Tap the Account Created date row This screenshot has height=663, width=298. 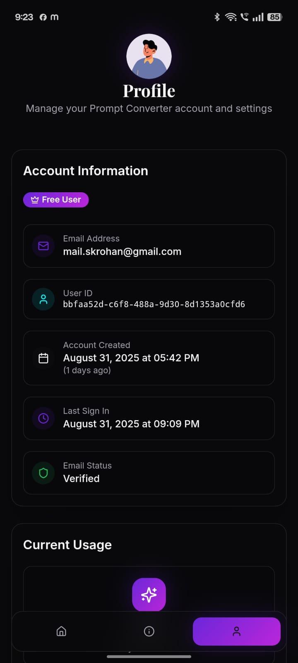pyautogui.click(x=149, y=358)
